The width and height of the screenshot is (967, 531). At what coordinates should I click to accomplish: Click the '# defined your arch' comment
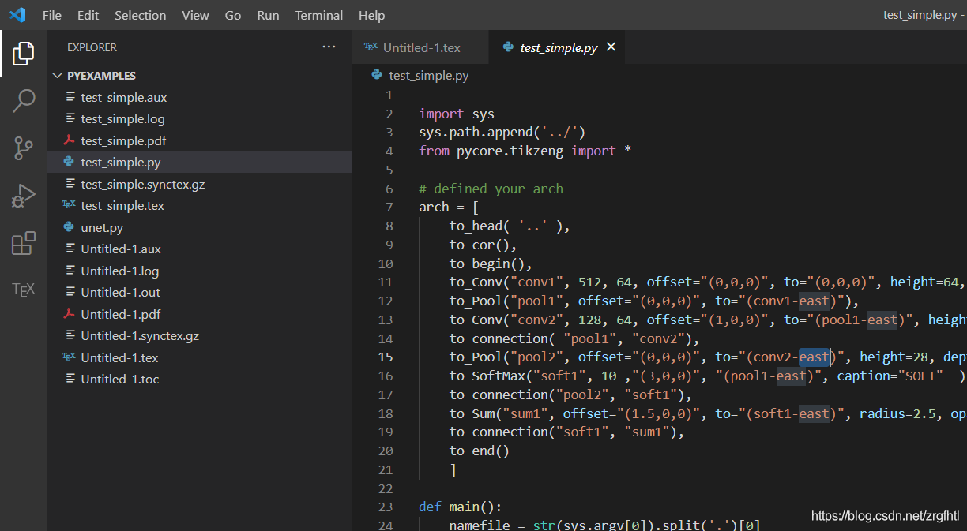pos(491,189)
